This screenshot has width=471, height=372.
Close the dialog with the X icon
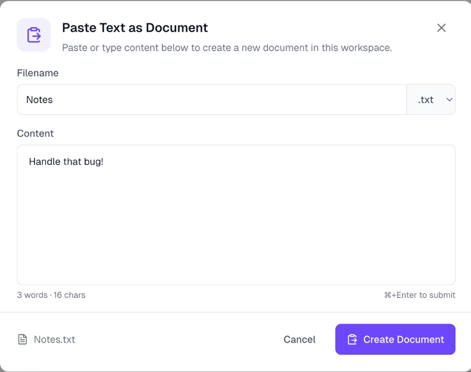tap(441, 28)
